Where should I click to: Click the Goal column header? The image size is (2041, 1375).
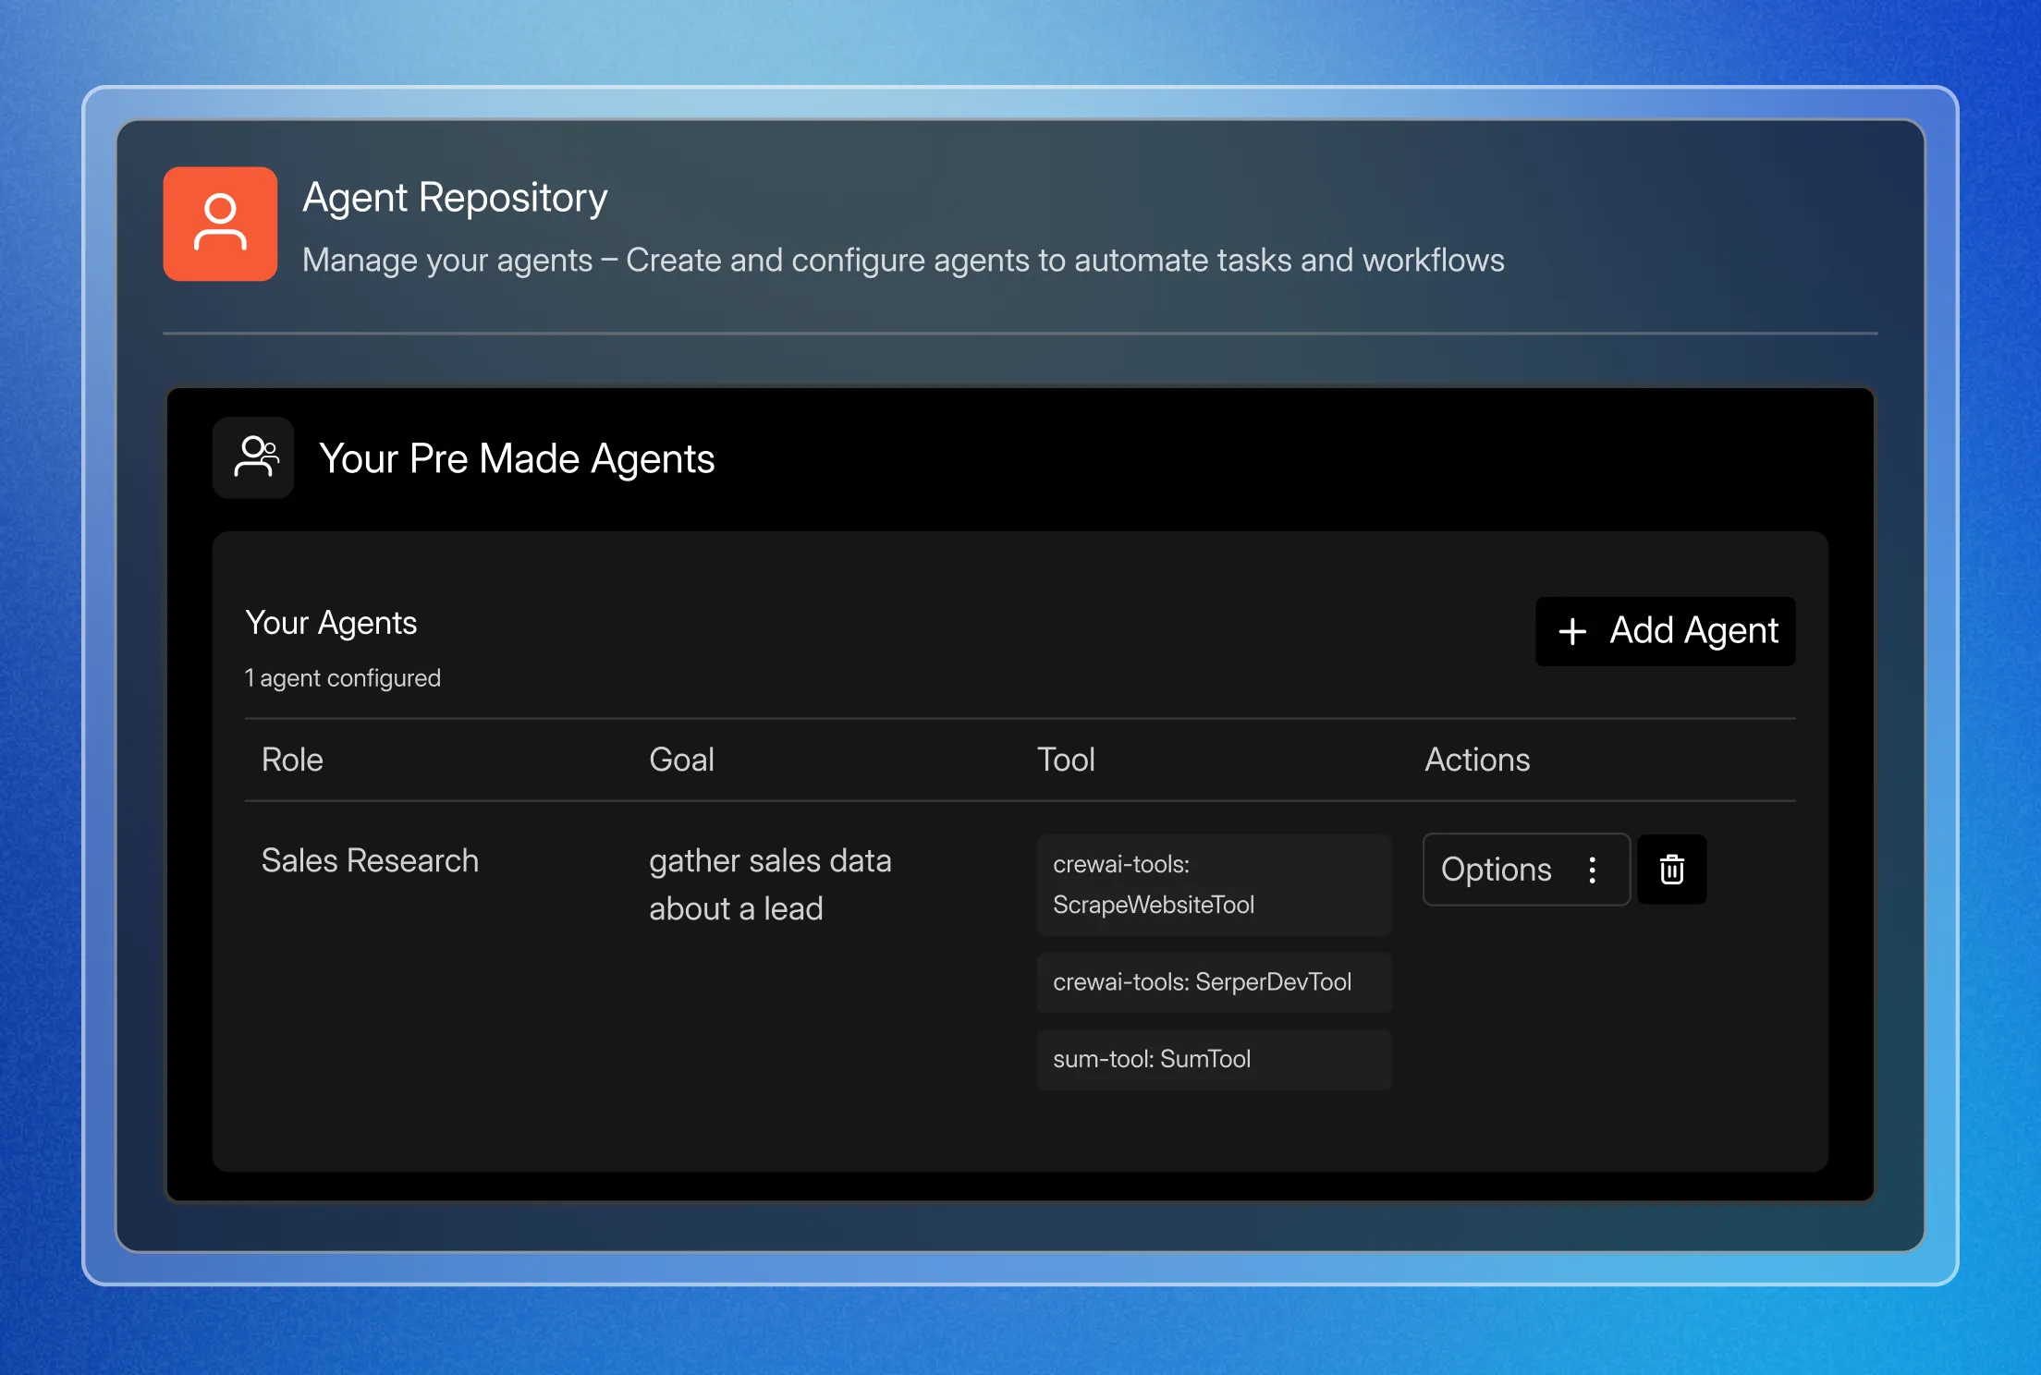click(681, 760)
